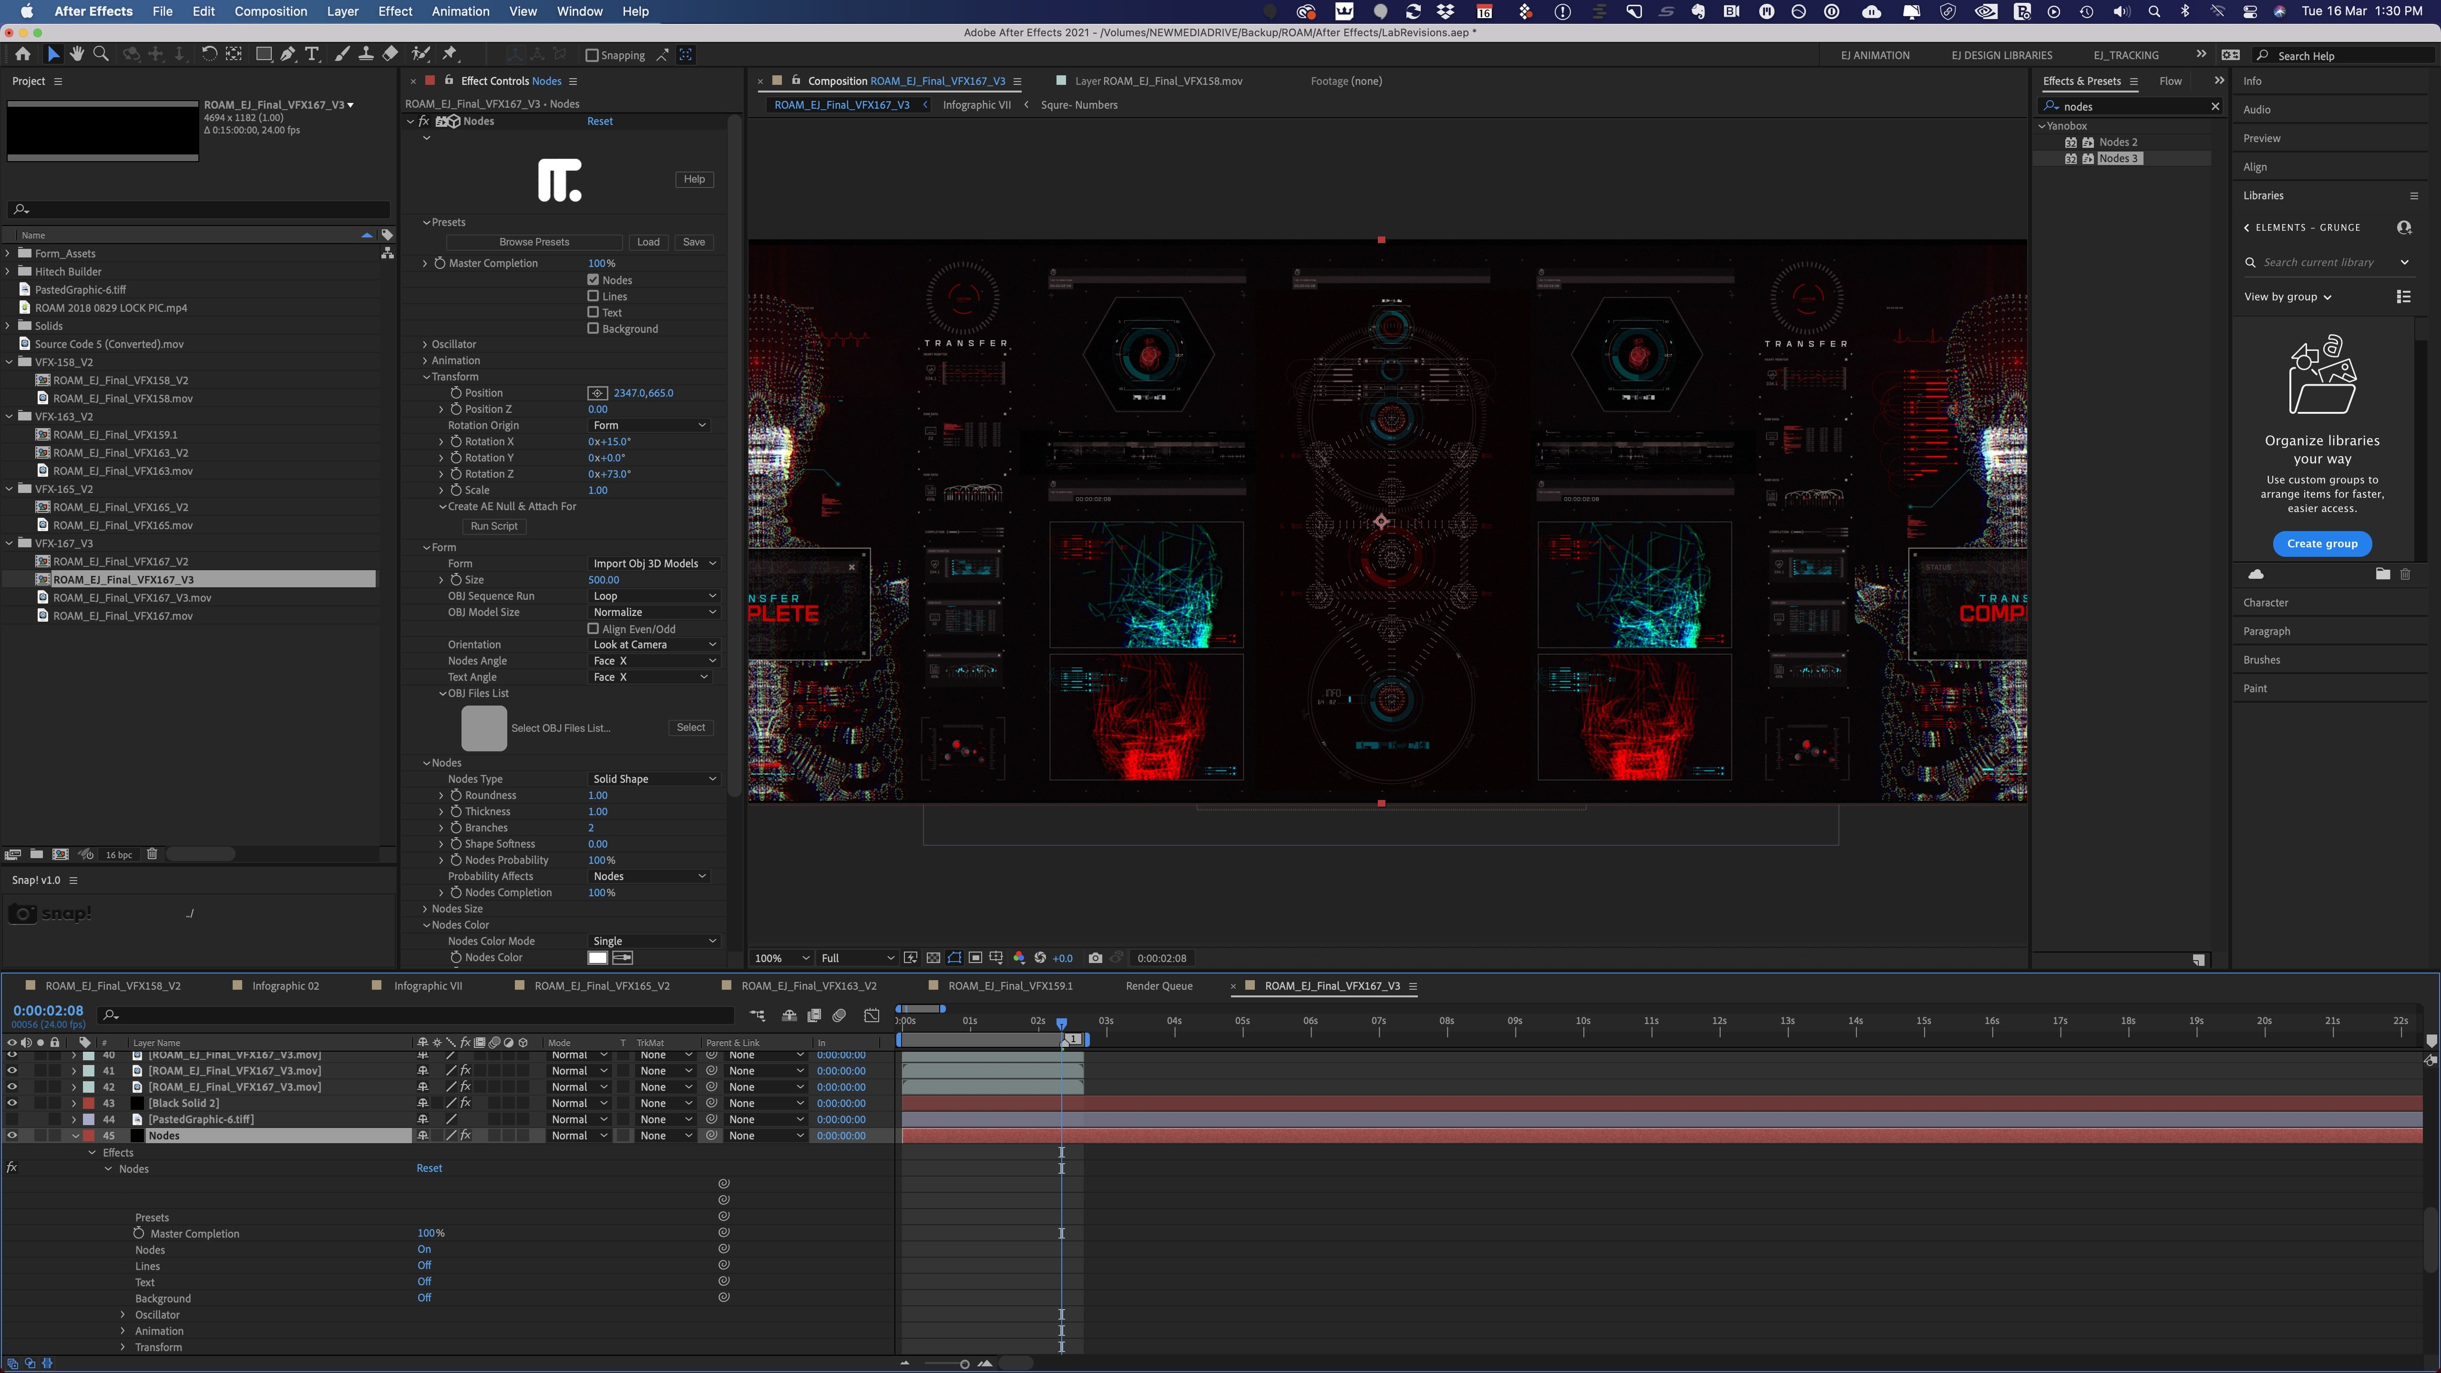Click the Load preset button

(648, 242)
